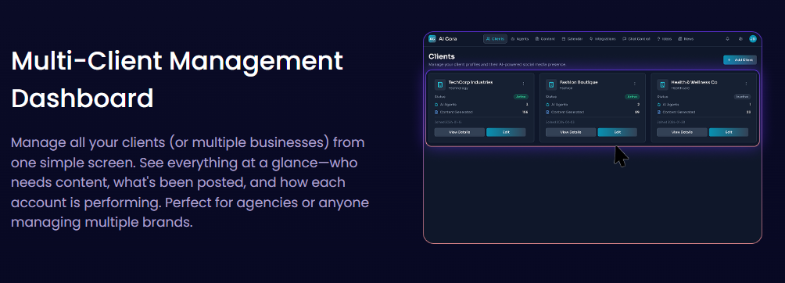Click the 'Manage your client profiles' subtitle

497,65
